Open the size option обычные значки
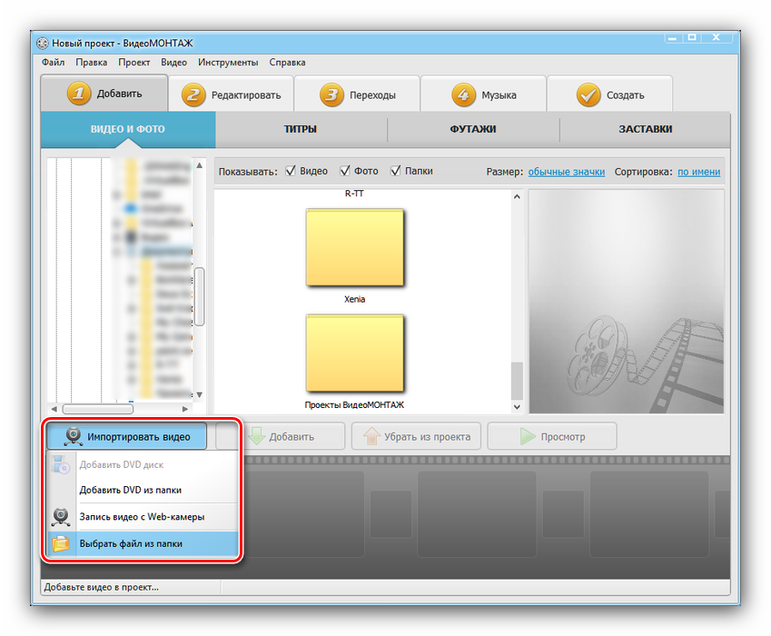 567,172
